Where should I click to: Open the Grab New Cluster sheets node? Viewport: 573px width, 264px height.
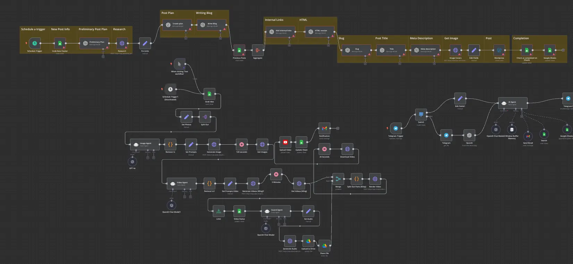pyautogui.click(x=60, y=43)
